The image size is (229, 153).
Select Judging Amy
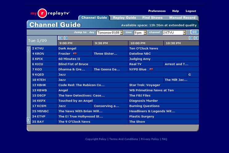pyautogui.click(x=164, y=59)
